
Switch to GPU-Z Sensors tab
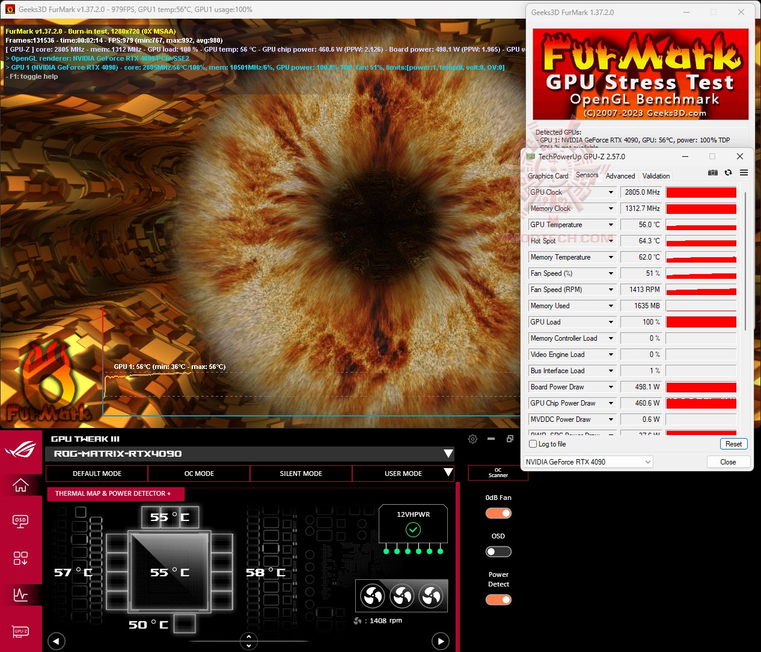pos(587,175)
